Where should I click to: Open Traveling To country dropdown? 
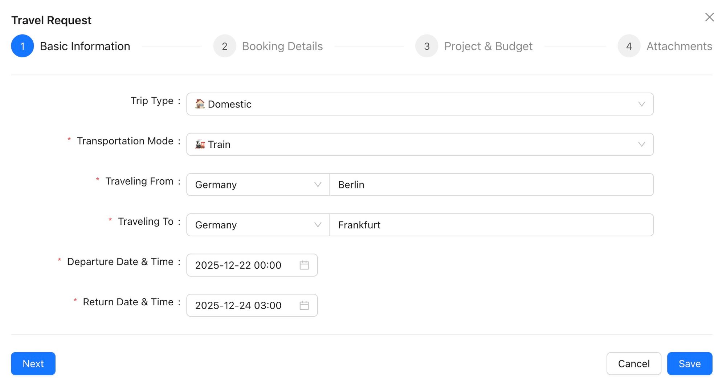tap(258, 225)
